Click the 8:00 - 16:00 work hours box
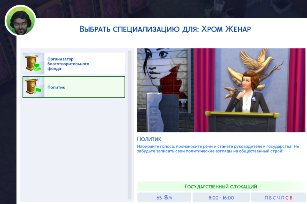Screen dimensions: 307x204 [221, 197]
